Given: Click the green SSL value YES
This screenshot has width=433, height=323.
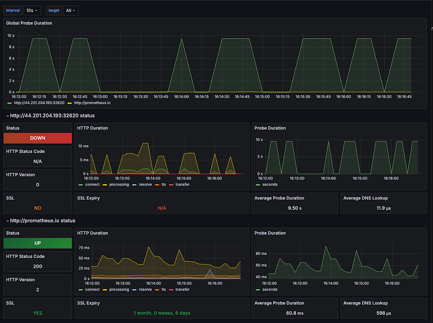Looking at the screenshot, I should (38, 313).
